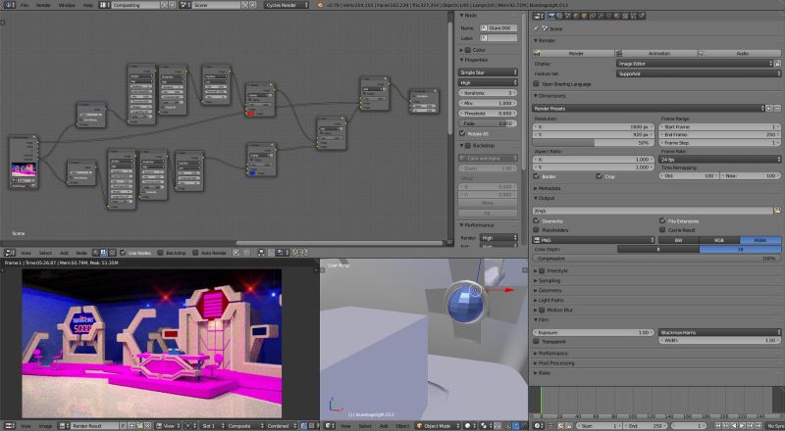Image resolution: width=785 pixels, height=431 pixels.
Task: Toggle the Rotate 45 checkbox
Action: tap(462, 133)
